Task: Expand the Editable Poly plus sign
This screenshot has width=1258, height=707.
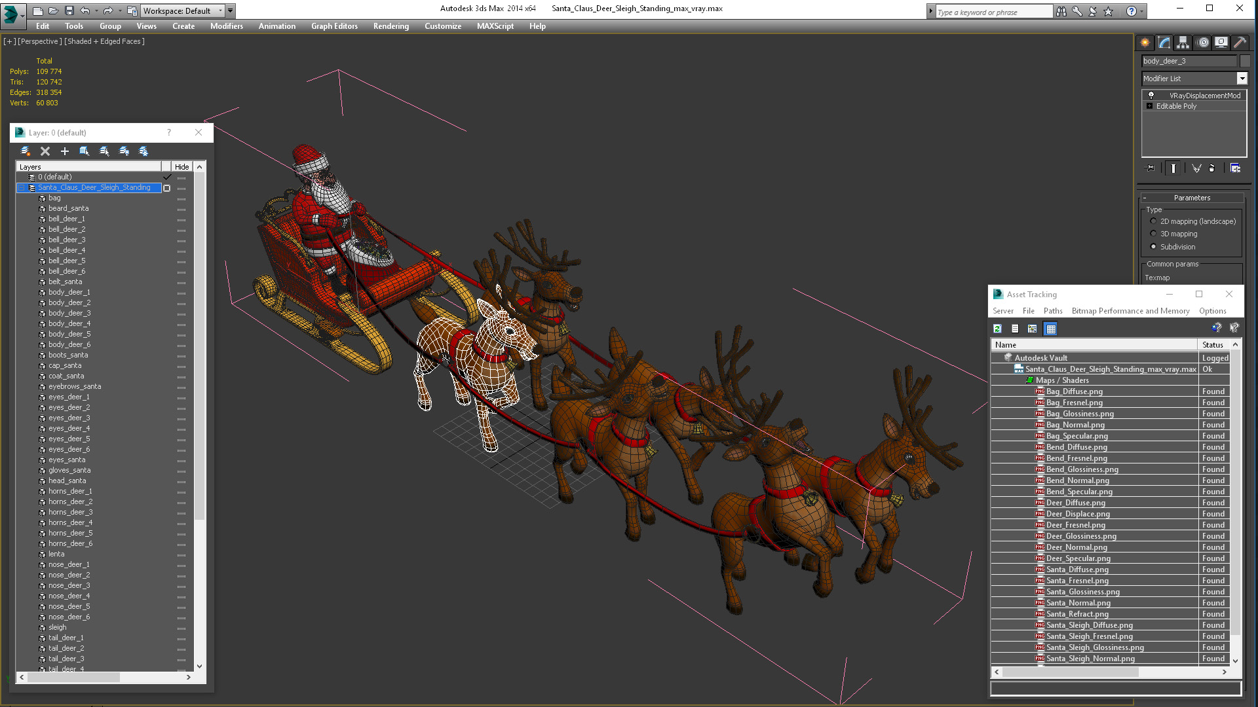Action: tap(1149, 106)
